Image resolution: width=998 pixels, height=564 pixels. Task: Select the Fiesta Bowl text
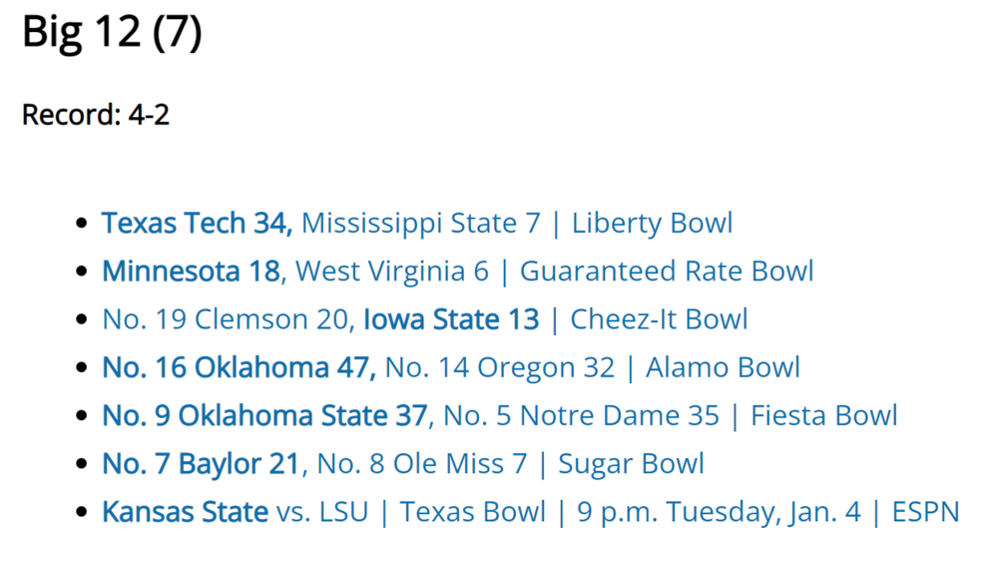[x=823, y=415]
